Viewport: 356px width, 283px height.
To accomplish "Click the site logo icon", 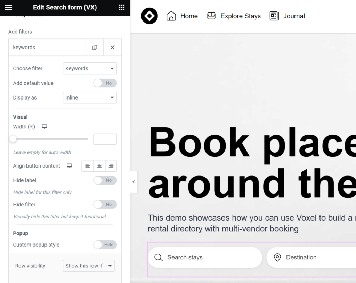I will tap(149, 16).
